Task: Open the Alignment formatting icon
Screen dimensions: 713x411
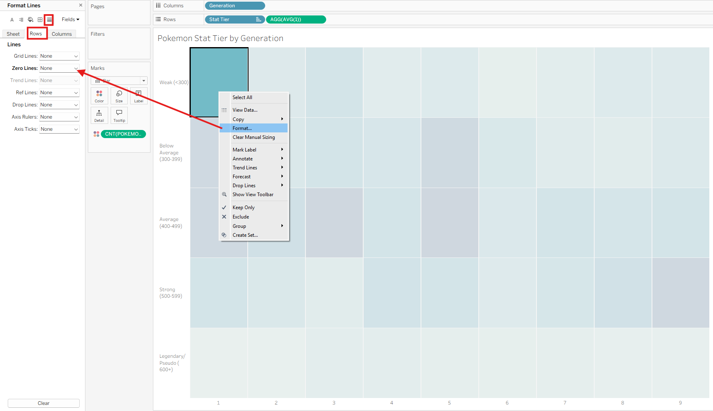Action: tap(21, 19)
